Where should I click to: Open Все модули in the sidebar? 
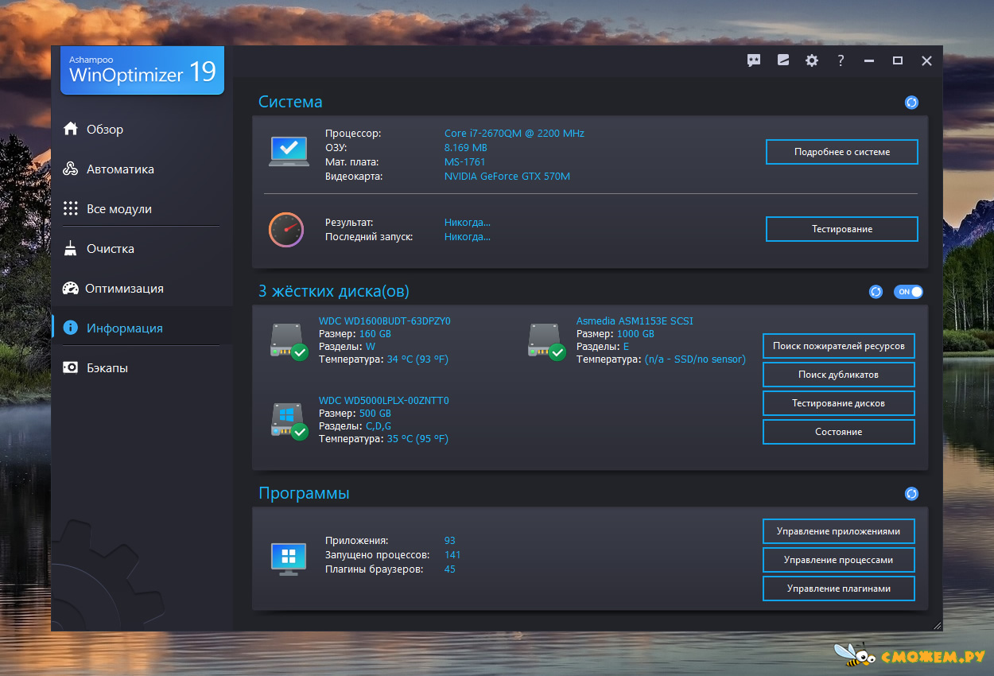pyautogui.click(x=142, y=208)
